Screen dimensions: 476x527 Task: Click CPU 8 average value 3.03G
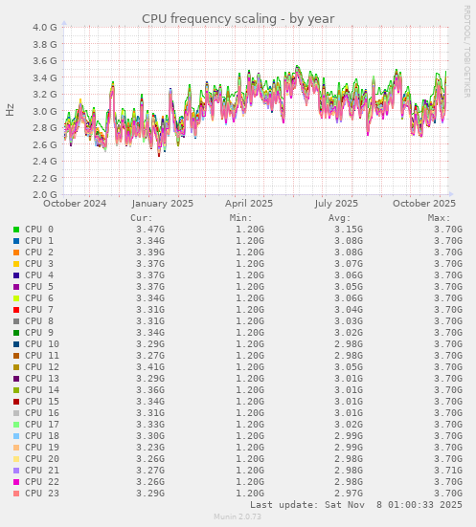point(349,321)
